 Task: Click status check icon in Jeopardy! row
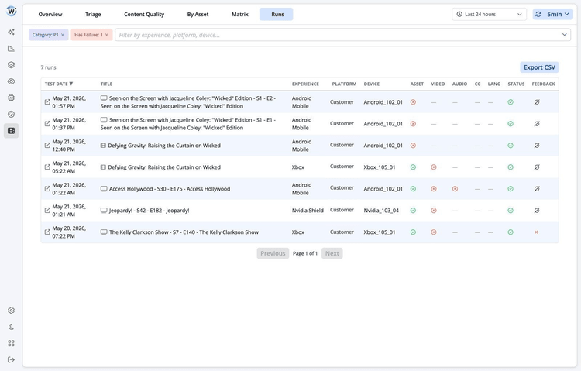tap(511, 211)
